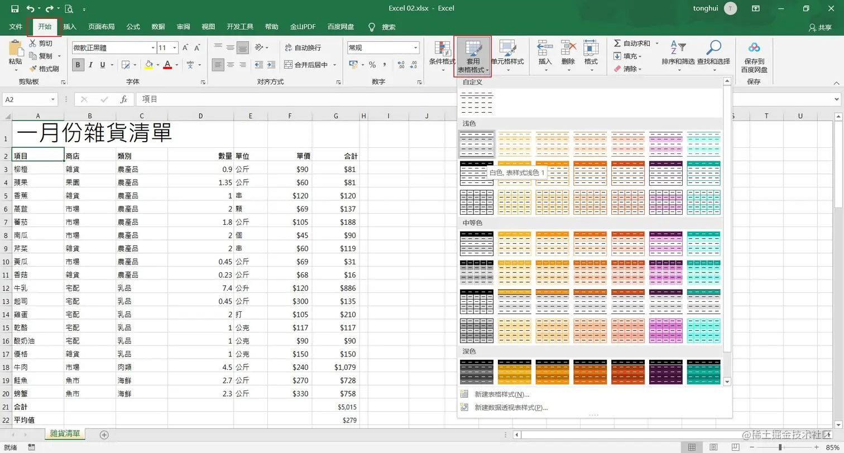The height and width of the screenshot is (453, 844).
Task: Open 查找和选择 find and select
Action: coord(713,56)
